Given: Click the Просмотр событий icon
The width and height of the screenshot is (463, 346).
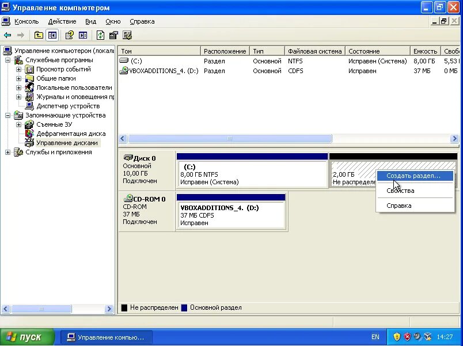Looking at the screenshot, I should click(29, 70).
